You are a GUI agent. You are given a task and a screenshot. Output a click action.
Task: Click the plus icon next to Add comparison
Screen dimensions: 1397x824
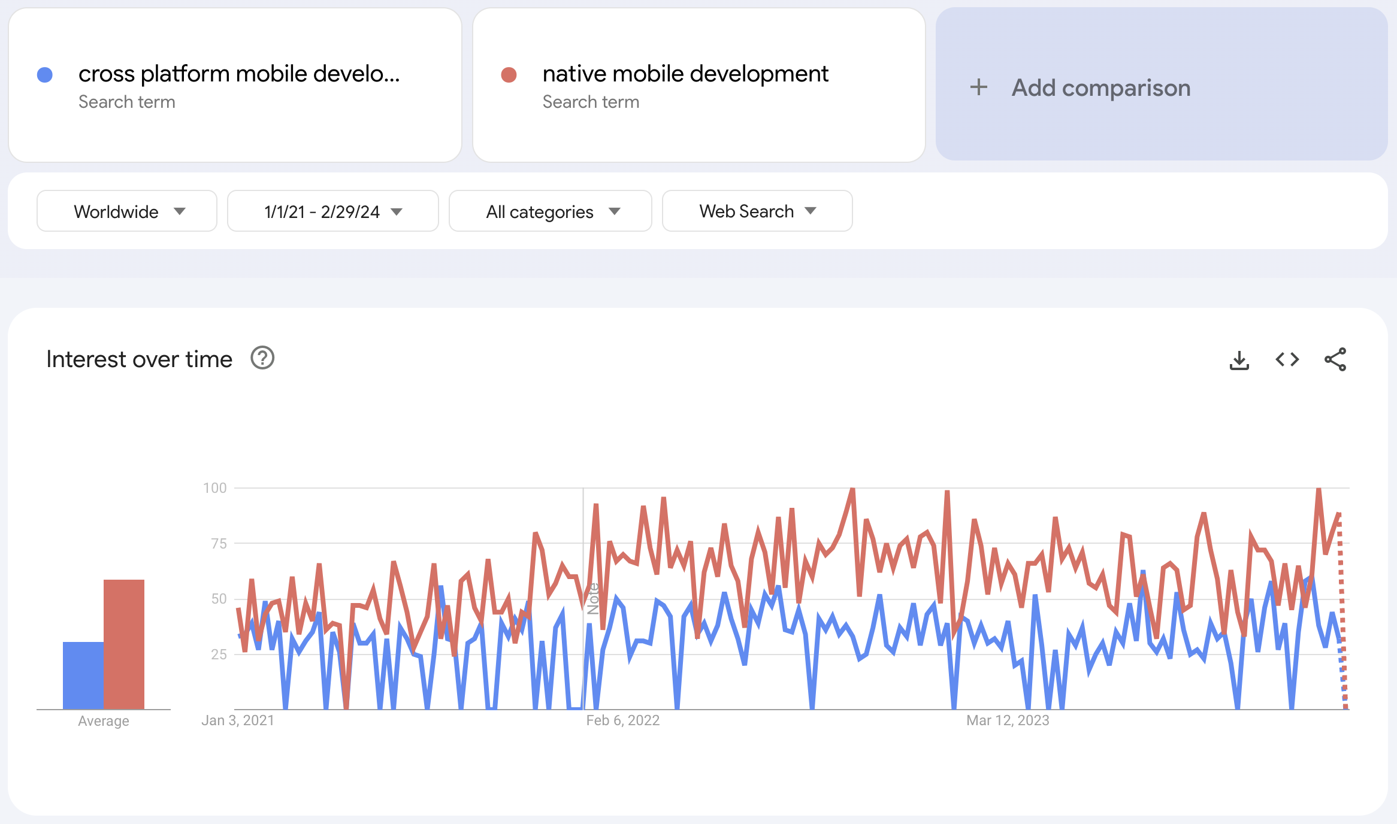[979, 87]
